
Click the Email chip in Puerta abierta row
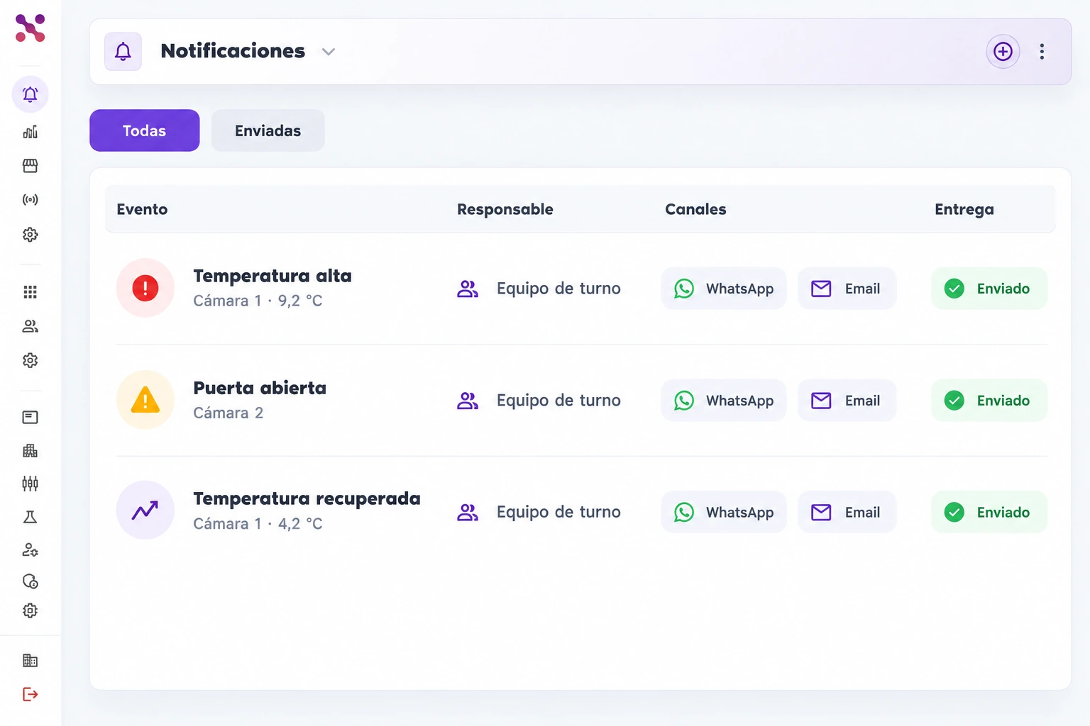point(847,401)
